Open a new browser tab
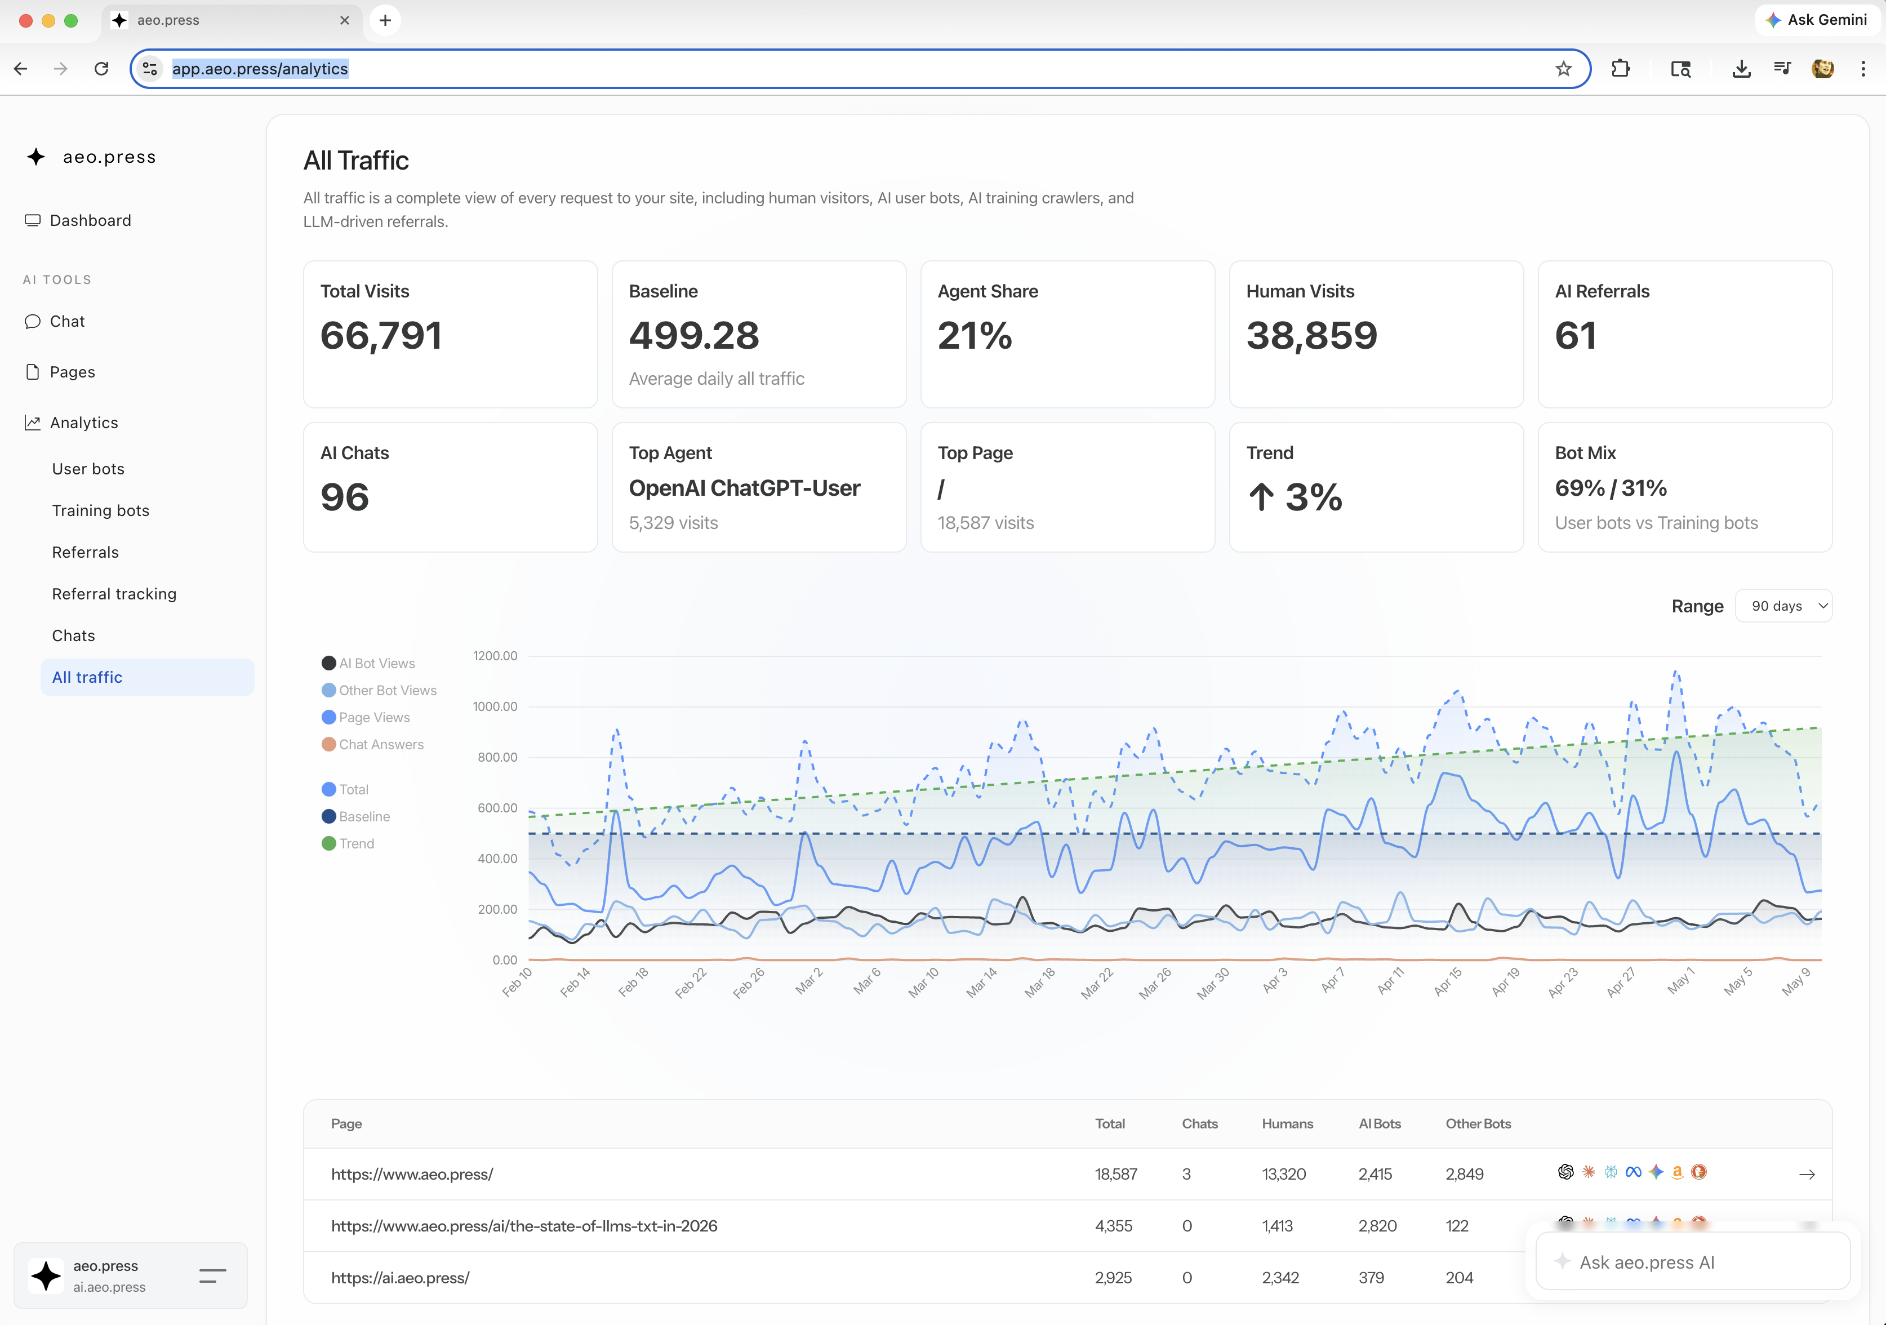Screen dimensions: 1886x1325 pos(385,20)
